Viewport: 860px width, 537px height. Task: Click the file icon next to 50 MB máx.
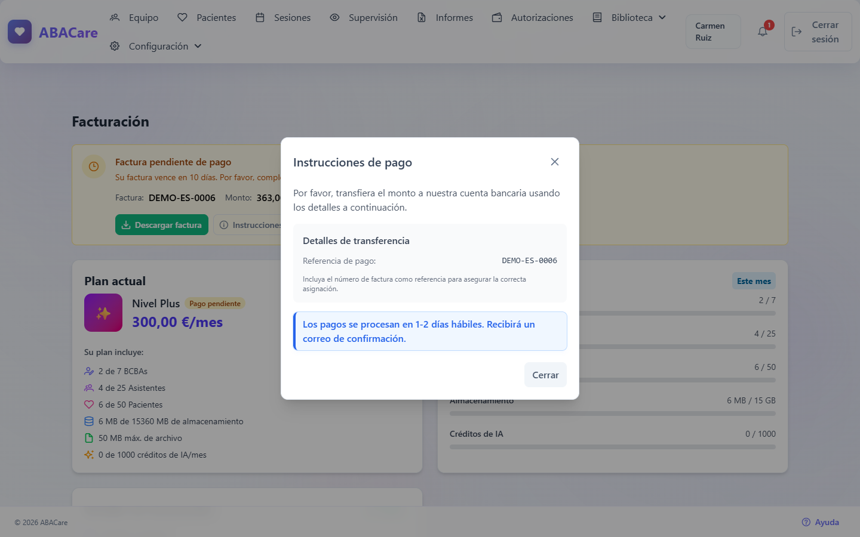pyautogui.click(x=89, y=438)
